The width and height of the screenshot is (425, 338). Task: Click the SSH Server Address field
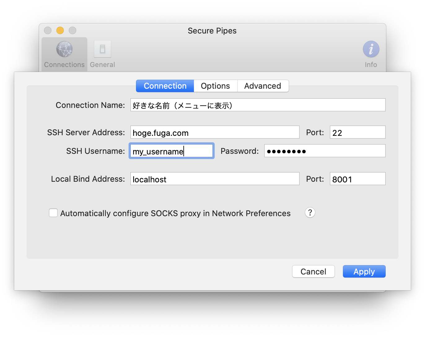coord(215,132)
